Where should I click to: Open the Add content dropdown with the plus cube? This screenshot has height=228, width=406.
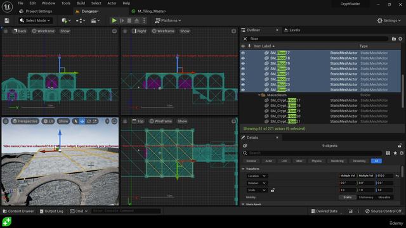coord(66,20)
